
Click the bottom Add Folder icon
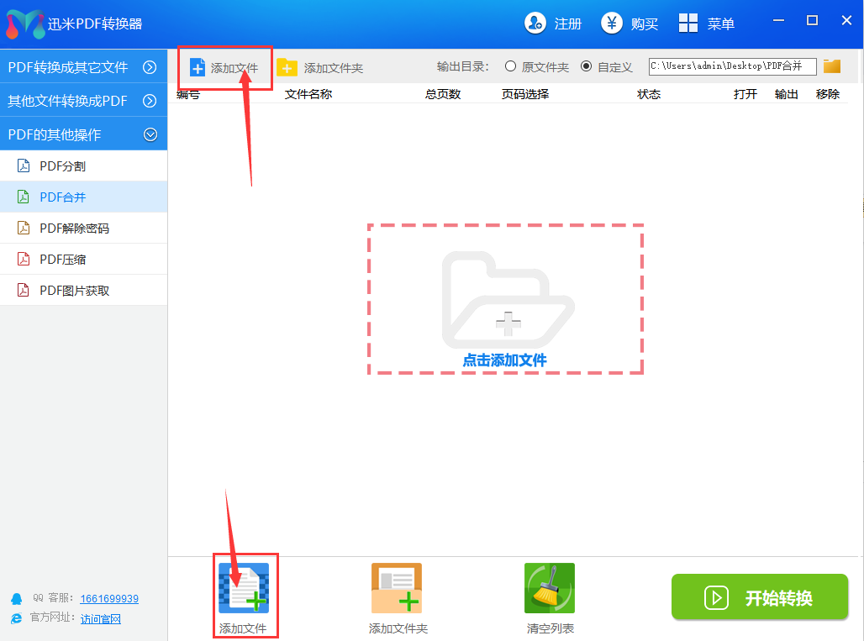397,588
